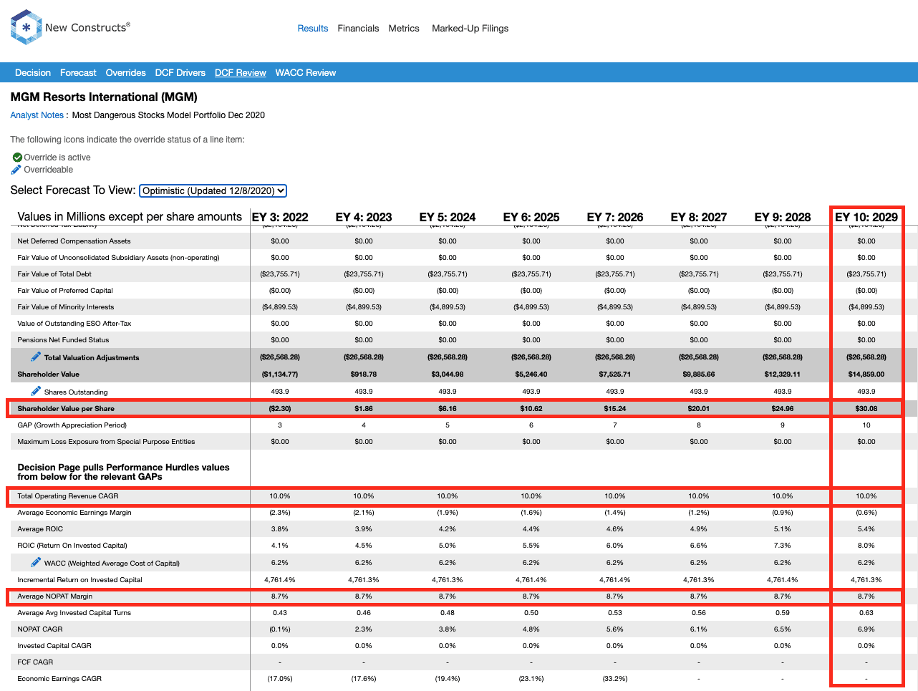Click the ROIC (Return On Invested Capital) label

coord(72,546)
